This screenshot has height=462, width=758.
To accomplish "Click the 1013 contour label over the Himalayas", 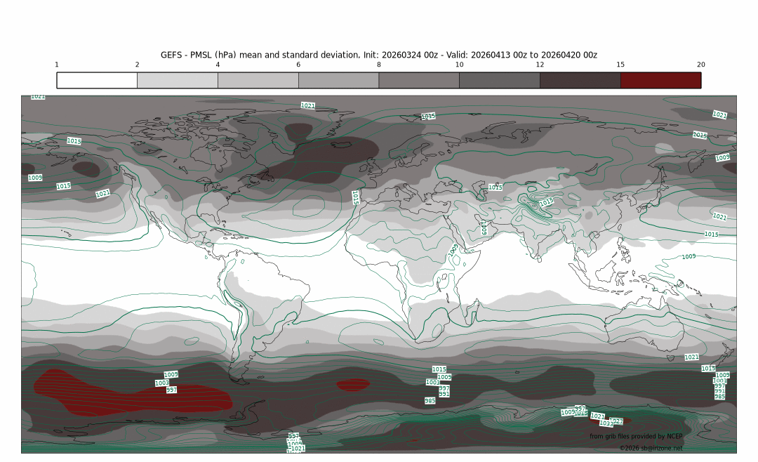I will [x=546, y=202].
